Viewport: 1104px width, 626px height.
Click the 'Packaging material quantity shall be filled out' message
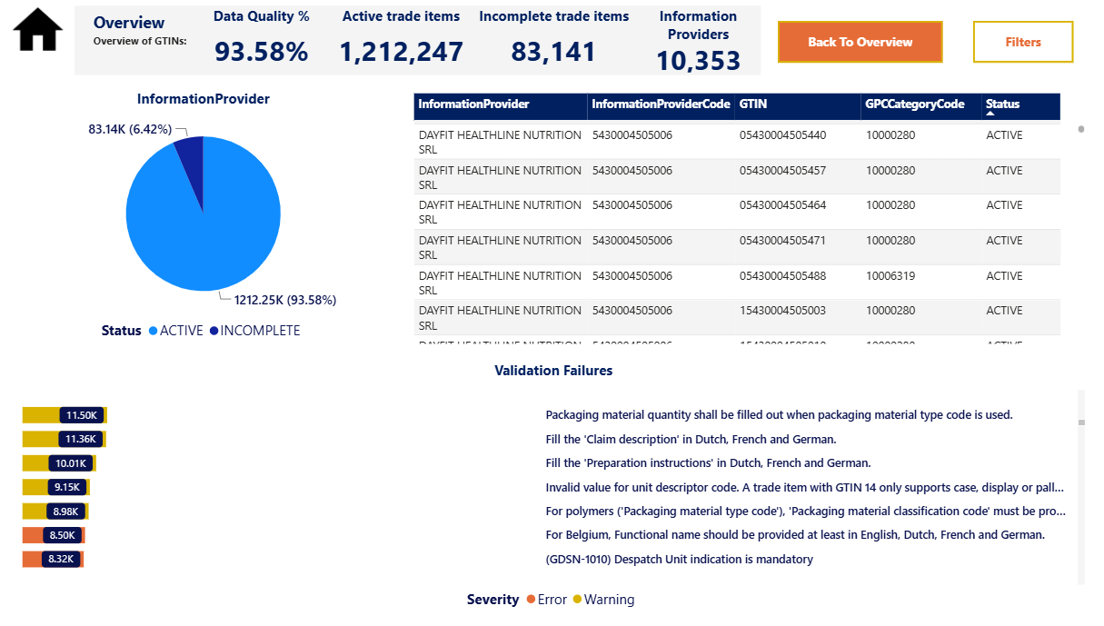(779, 415)
